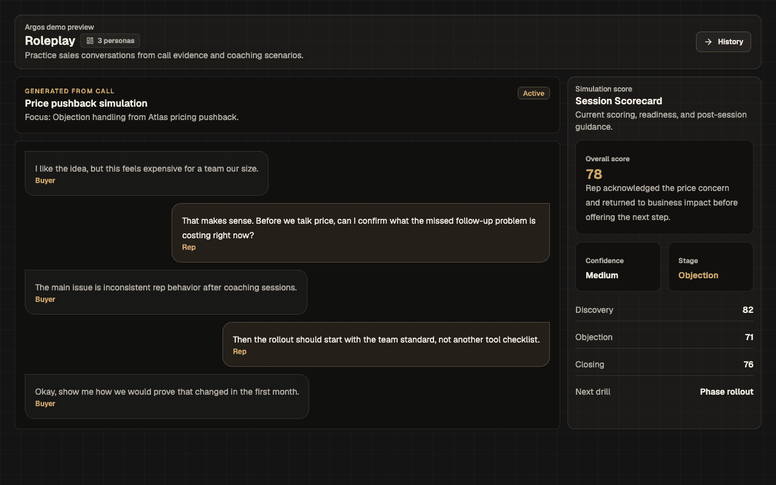
Task: Click the Simulation score label
Action: point(604,89)
